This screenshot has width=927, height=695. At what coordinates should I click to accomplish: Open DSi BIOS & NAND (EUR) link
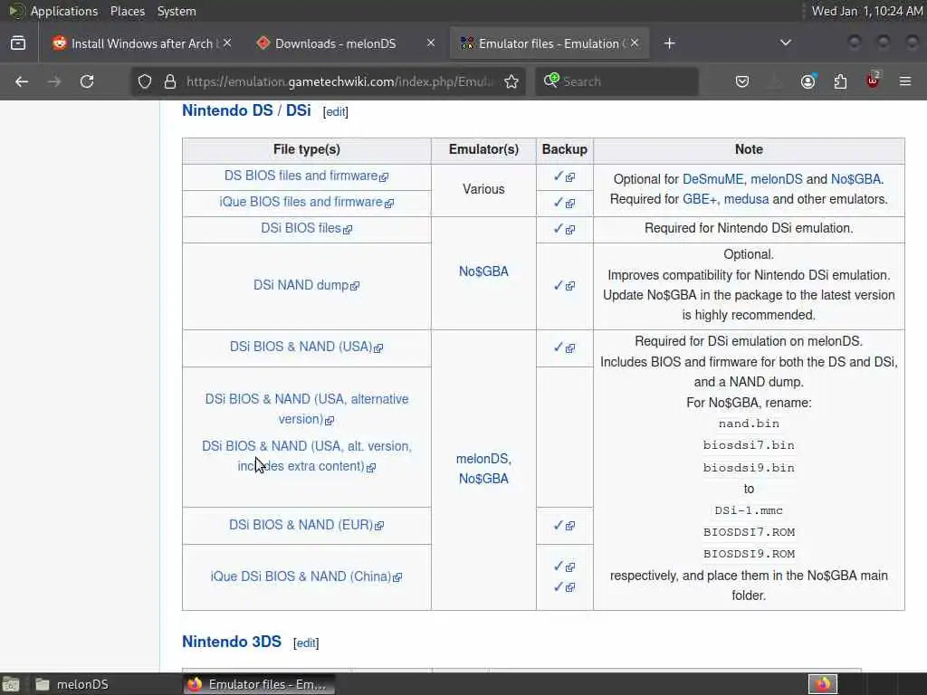pyautogui.click(x=306, y=525)
